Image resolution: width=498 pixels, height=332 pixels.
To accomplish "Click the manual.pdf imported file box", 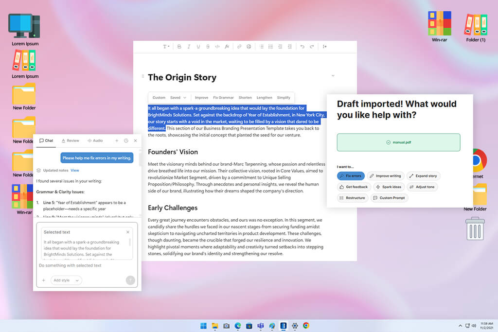I will pyautogui.click(x=398, y=142).
